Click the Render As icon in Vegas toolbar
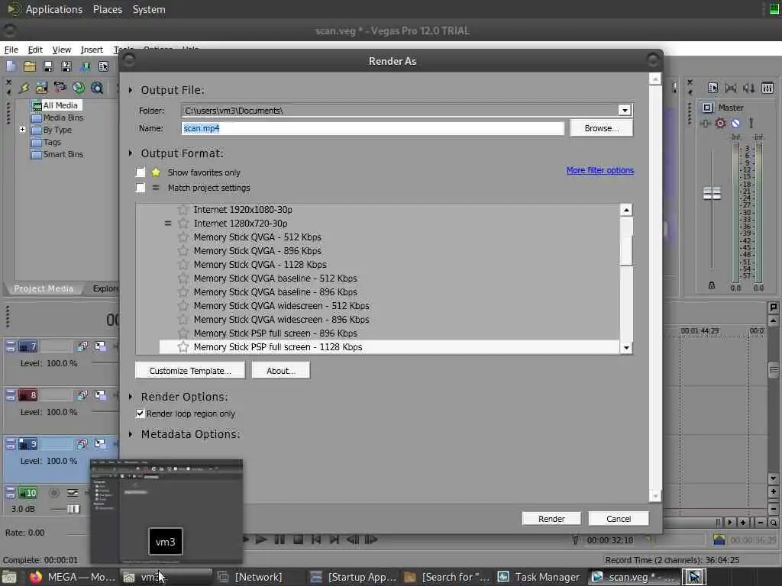 pos(86,66)
